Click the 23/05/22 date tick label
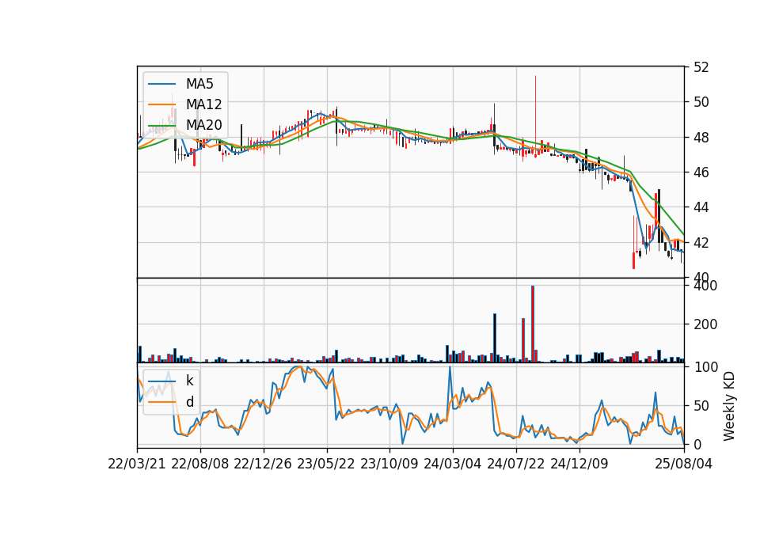The width and height of the screenshot is (760, 546). click(x=326, y=464)
